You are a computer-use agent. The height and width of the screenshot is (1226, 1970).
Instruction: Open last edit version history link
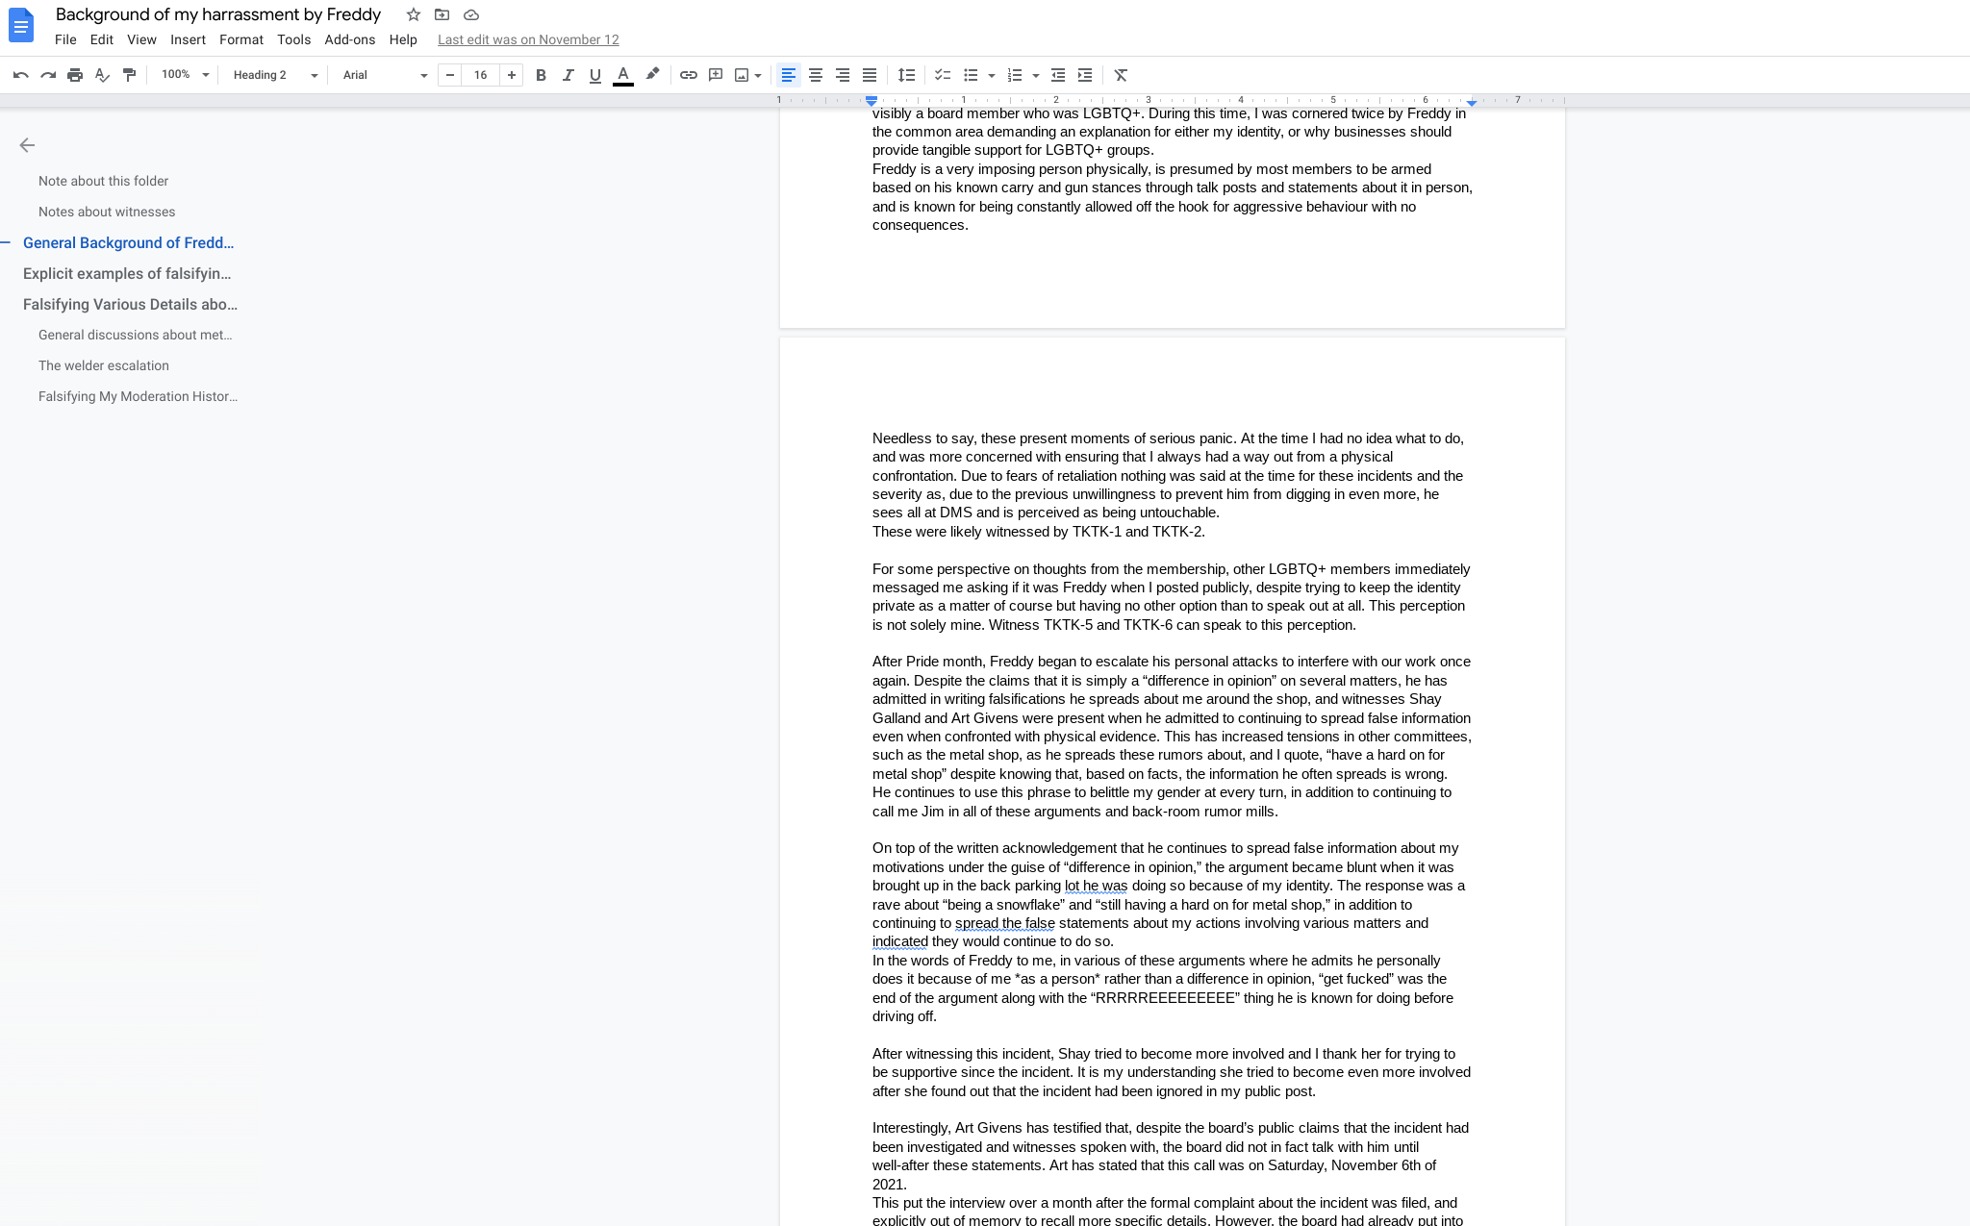[528, 39]
